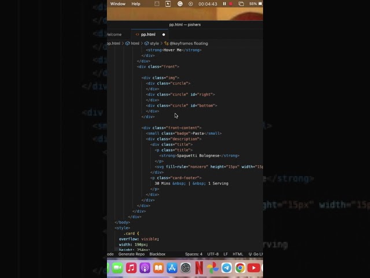Image resolution: width=370 pixels, height=278 pixels.
Task: Open the Music app from the Dock
Action: coord(131,268)
